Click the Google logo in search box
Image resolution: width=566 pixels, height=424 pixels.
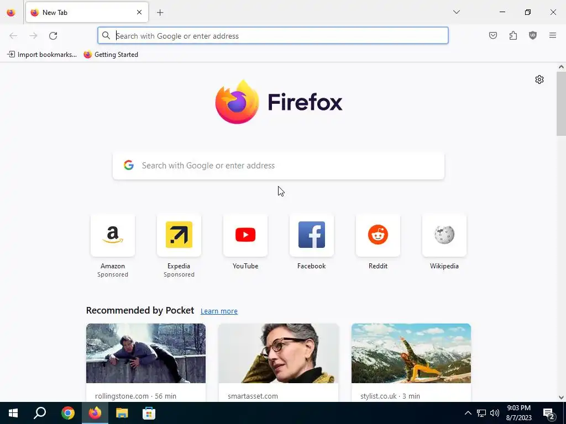click(x=129, y=166)
